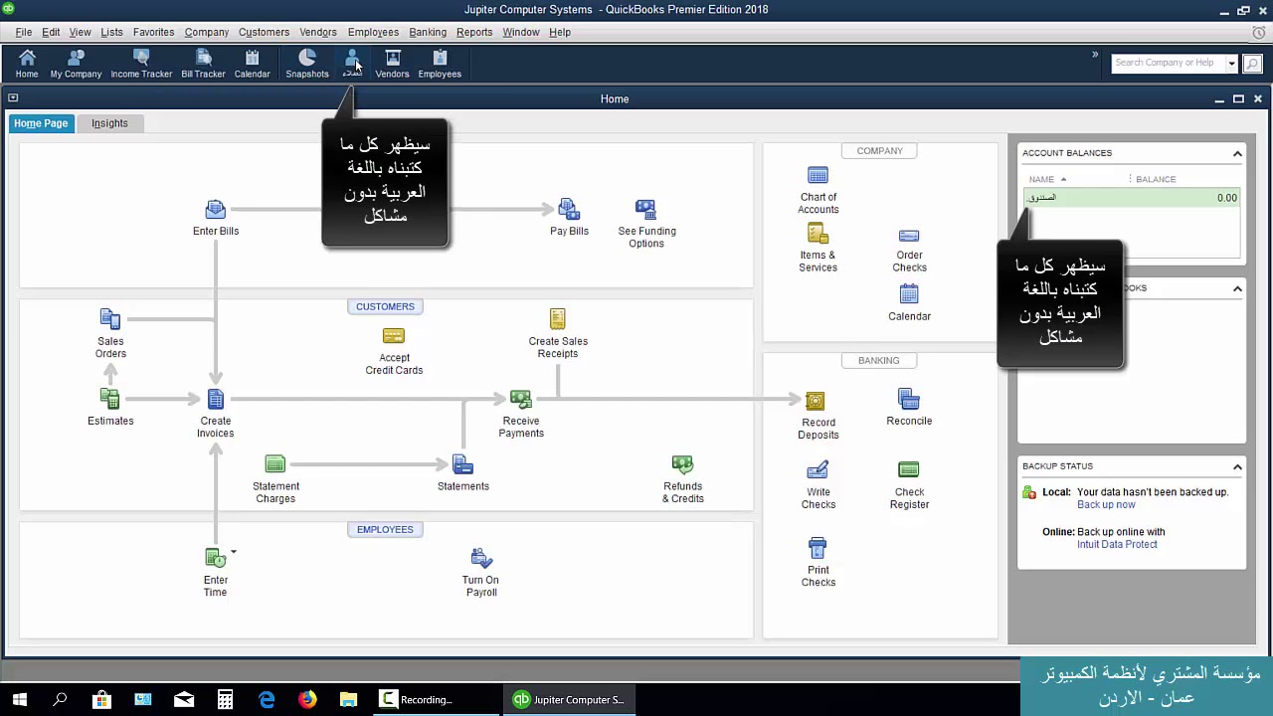Open the File menu
Screen dimensions: 1273x716
23,32
